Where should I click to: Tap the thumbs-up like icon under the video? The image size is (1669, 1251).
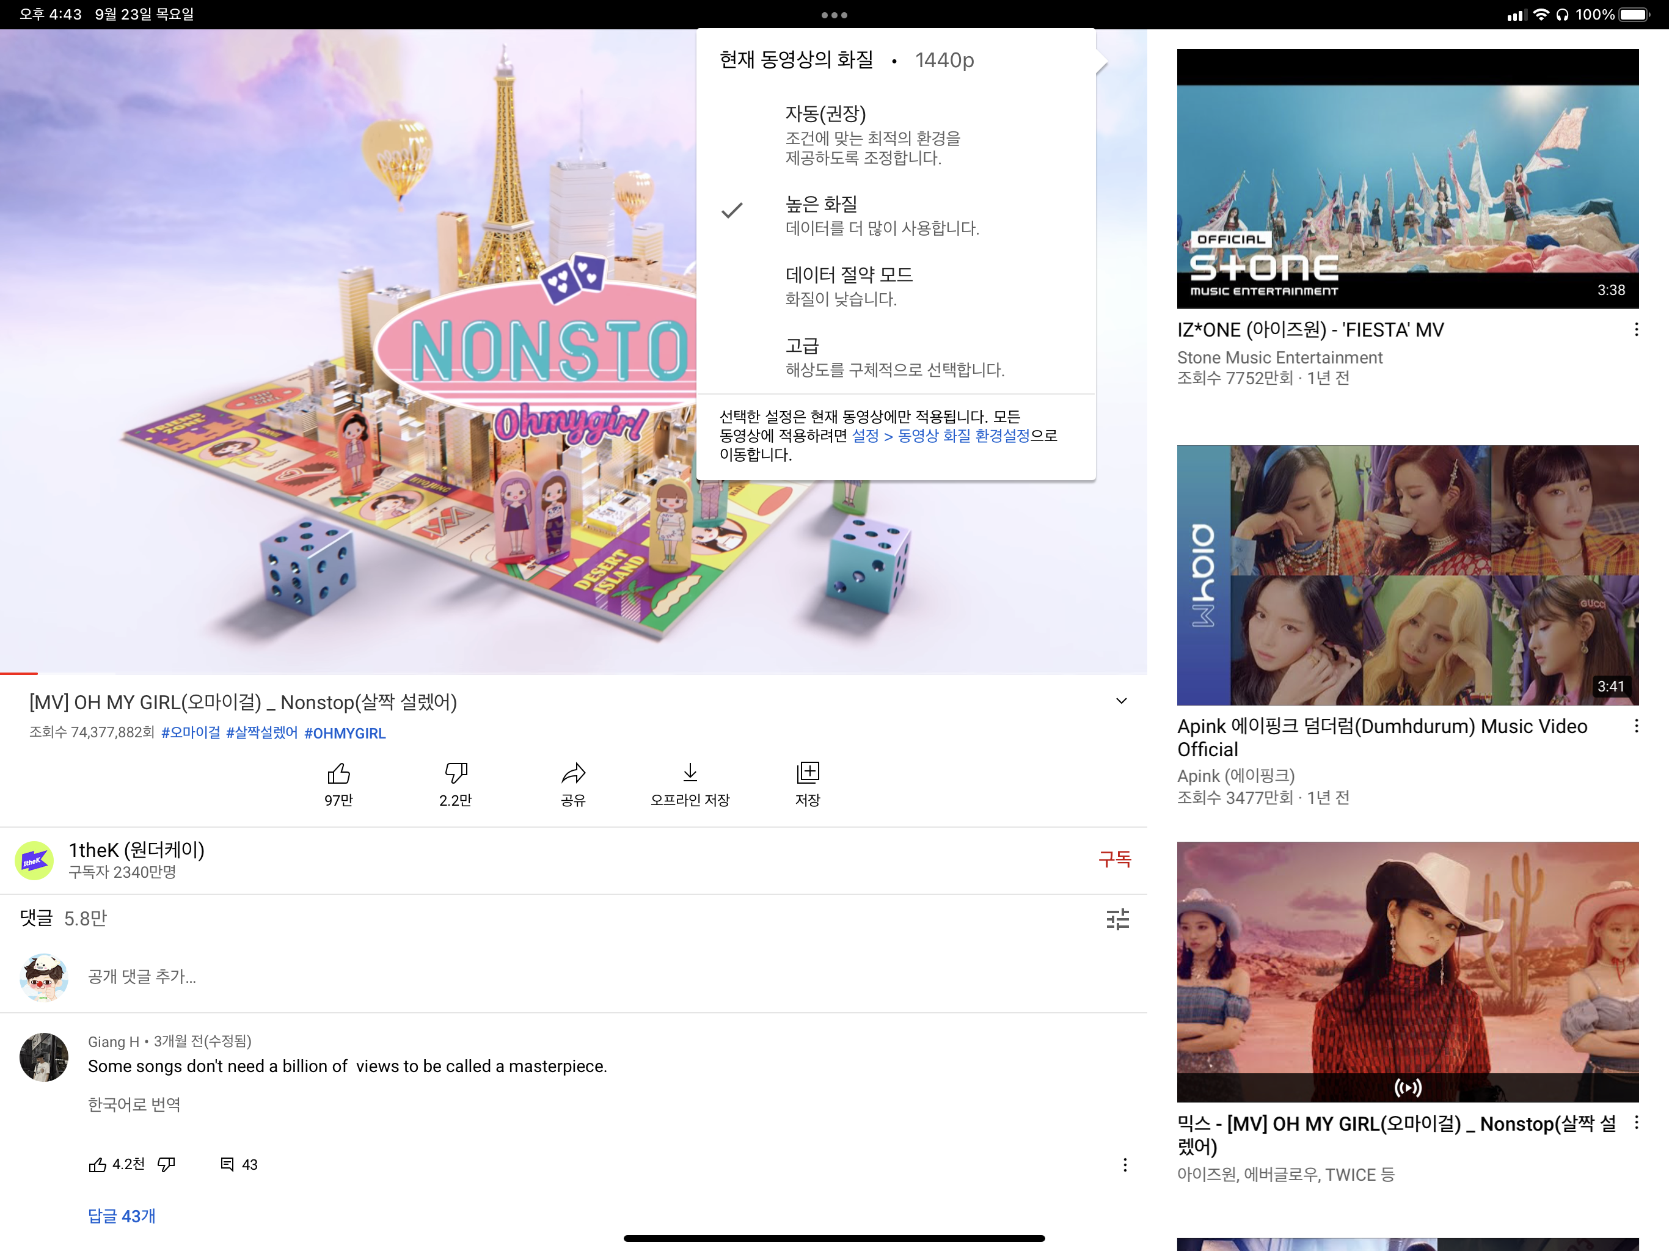(x=338, y=773)
